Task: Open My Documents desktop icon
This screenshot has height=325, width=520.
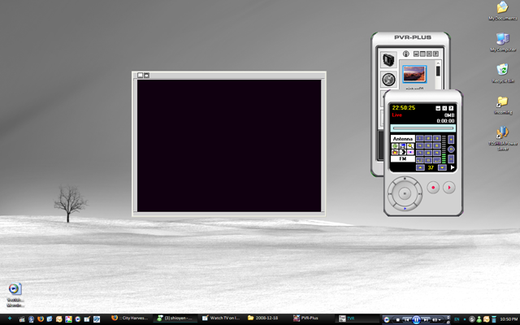Action: pyautogui.click(x=503, y=11)
